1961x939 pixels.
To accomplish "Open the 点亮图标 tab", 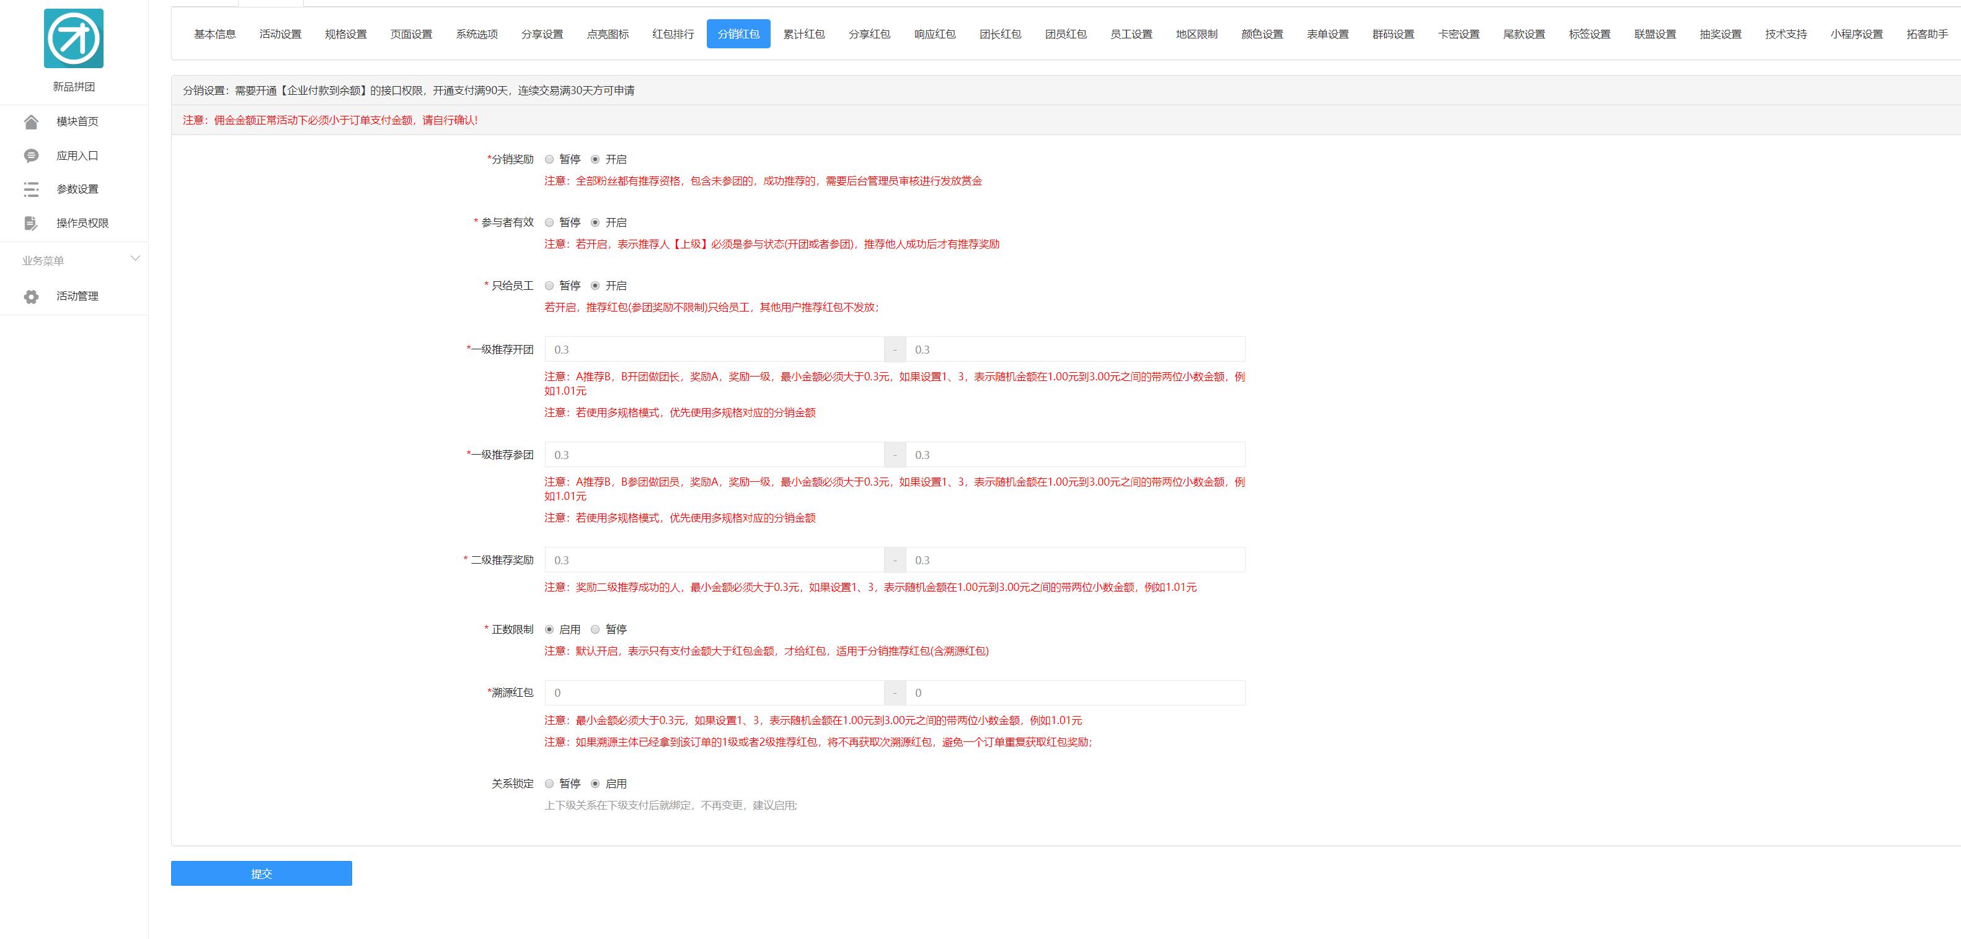I will (608, 34).
